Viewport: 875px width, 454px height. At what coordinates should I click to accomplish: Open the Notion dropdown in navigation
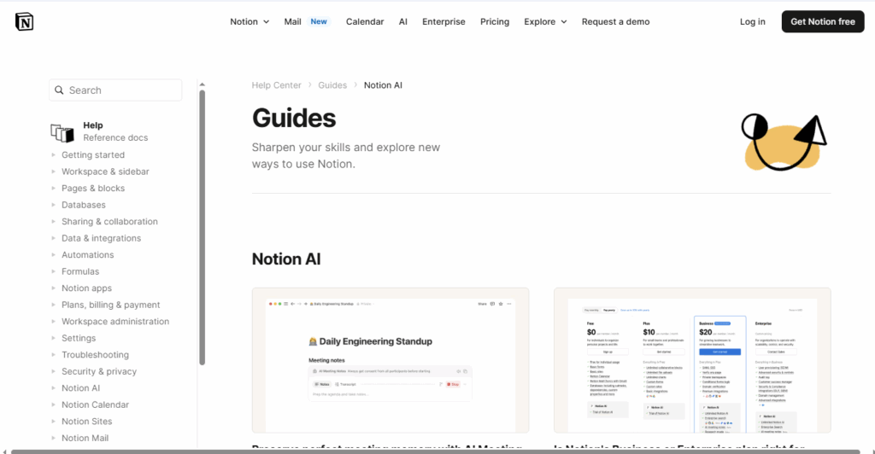(x=250, y=22)
